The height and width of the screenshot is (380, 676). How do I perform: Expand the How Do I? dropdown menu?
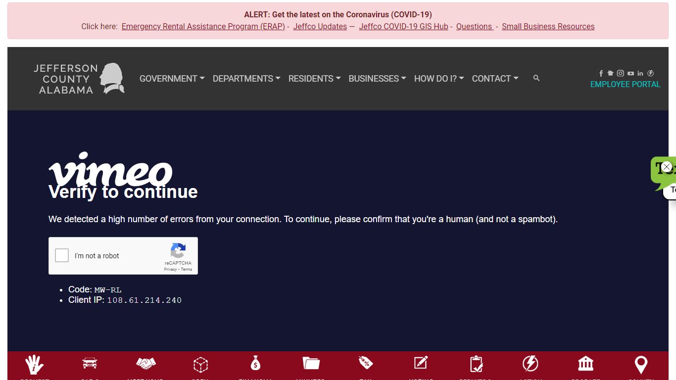coord(439,79)
